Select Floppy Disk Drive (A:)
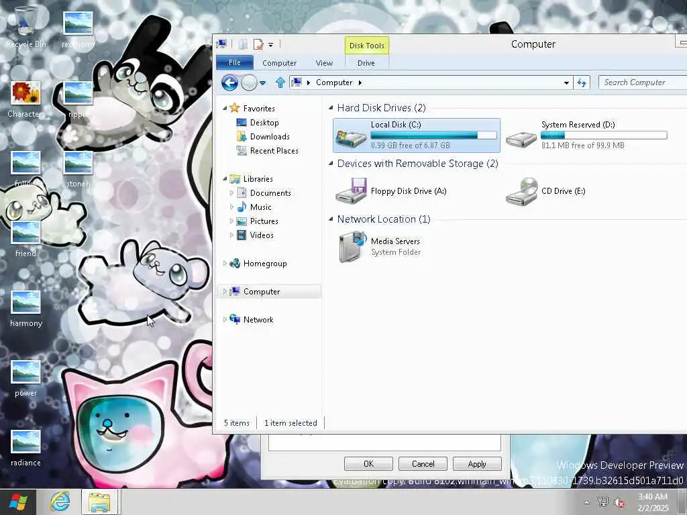Image resolution: width=687 pixels, height=515 pixels. [x=391, y=191]
